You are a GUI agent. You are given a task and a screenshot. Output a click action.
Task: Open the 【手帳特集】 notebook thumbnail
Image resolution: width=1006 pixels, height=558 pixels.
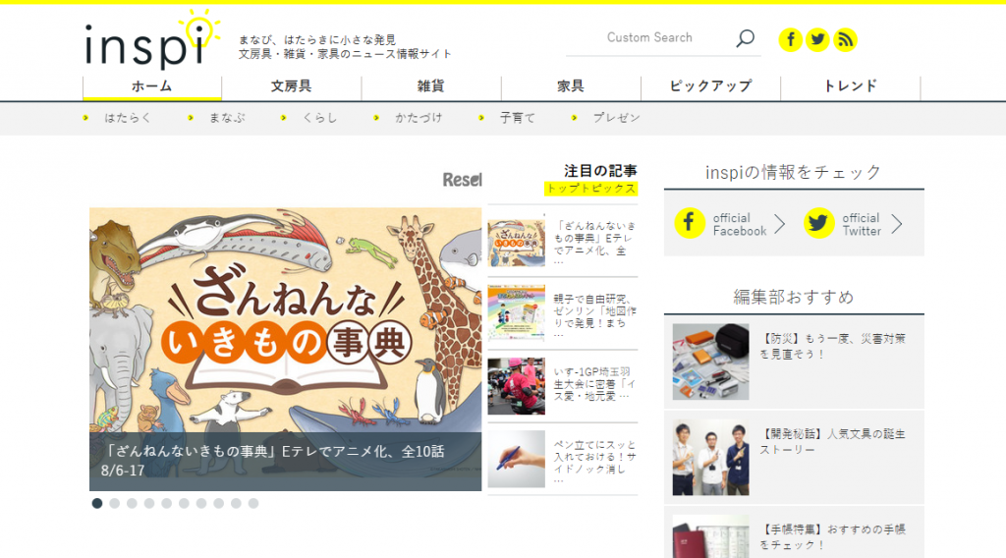pyautogui.click(x=711, y=536)
